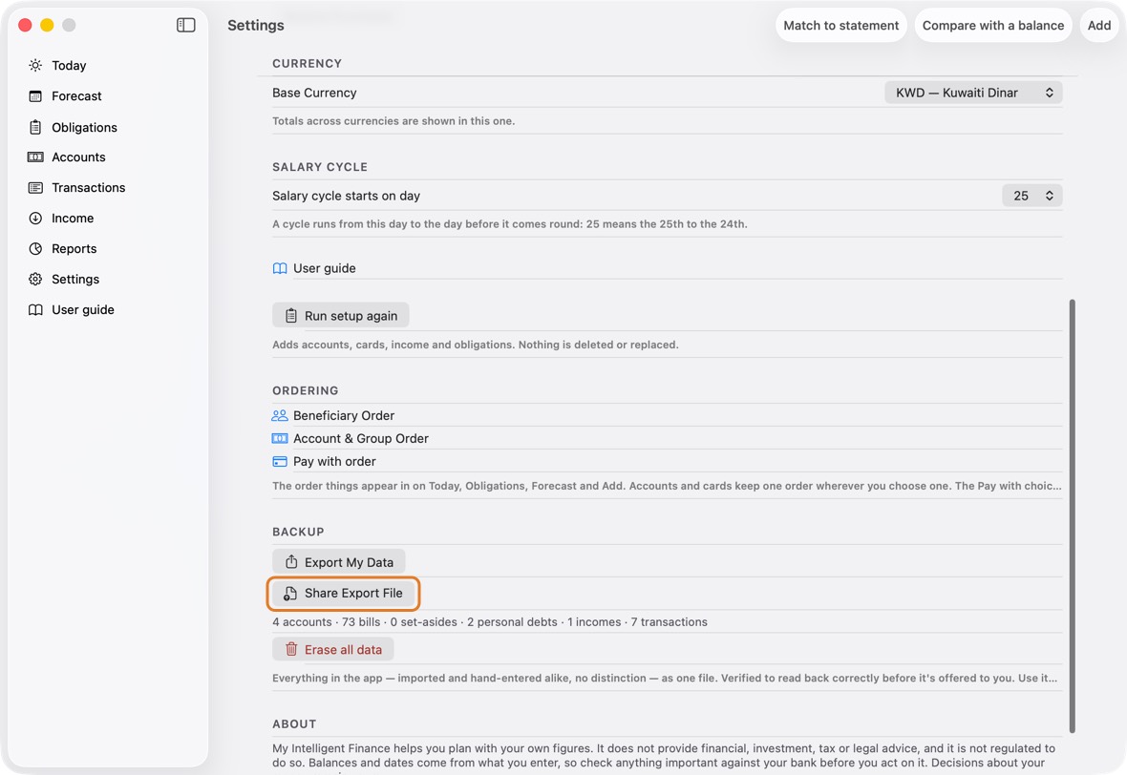This screenshot has height=775, width=1127.
Task: Click the banknote icon beside Accounts in sidebar
Action: 35,157
